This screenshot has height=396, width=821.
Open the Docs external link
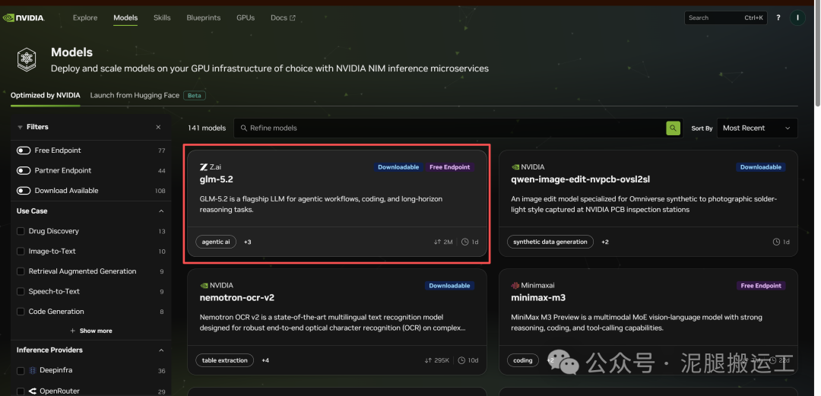pos(283,17)
